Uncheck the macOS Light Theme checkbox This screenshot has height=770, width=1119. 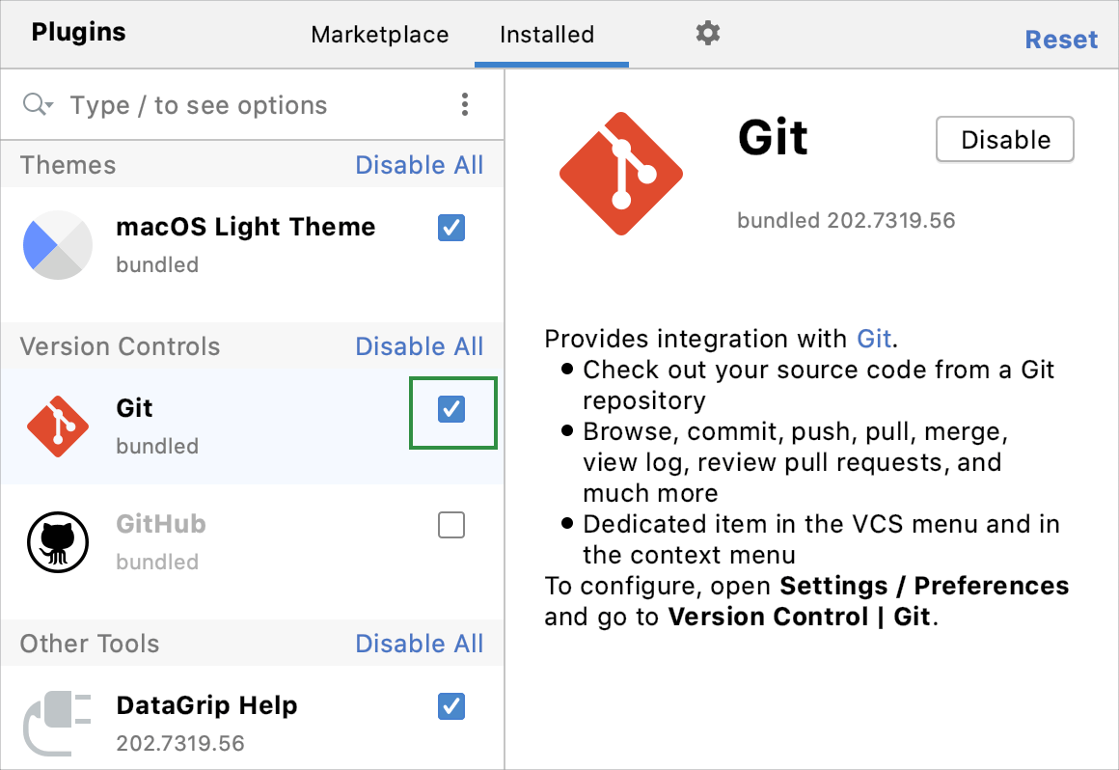click(x=451, y=228)
